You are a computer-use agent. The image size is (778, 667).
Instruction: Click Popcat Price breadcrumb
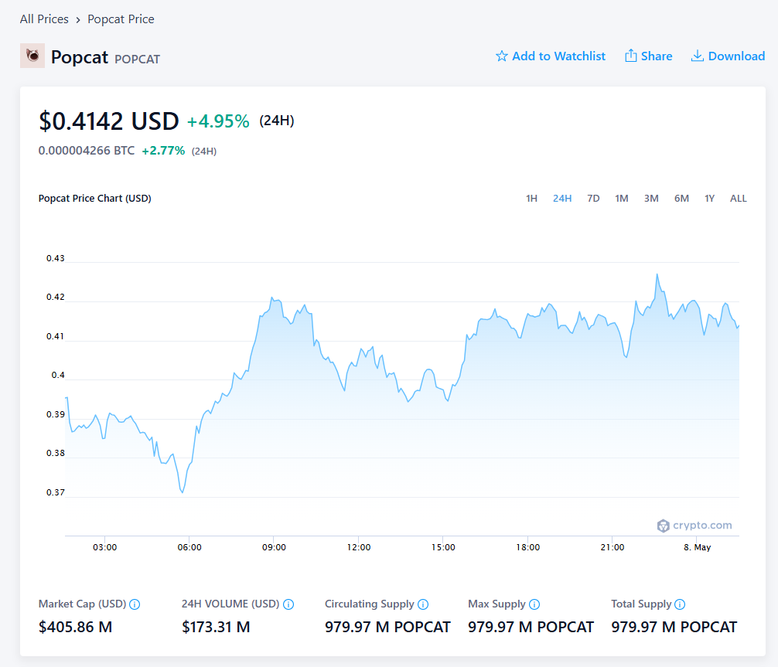click(x=121, y=19)
